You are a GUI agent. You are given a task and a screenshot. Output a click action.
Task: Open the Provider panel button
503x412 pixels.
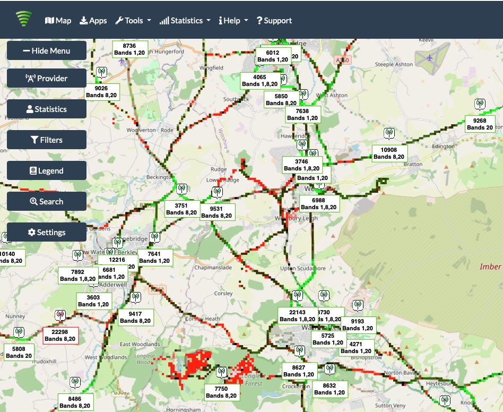point(47,79)
